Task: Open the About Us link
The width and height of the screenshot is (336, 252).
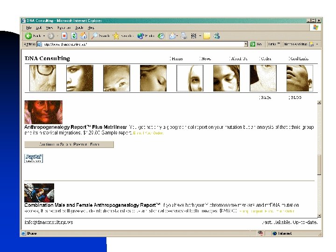Action: (x=238, y=59)
